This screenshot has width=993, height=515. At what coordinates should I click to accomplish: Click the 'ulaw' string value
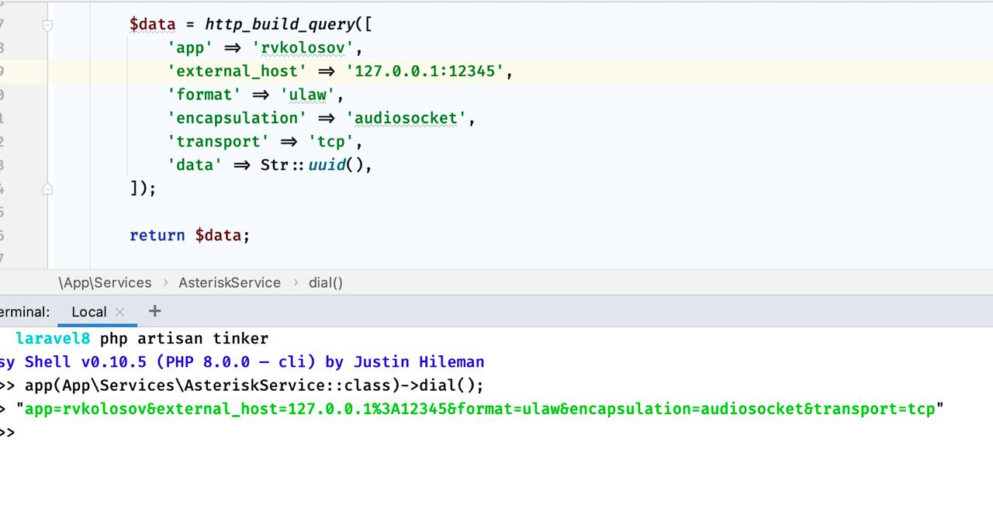[x=307, y=95]
